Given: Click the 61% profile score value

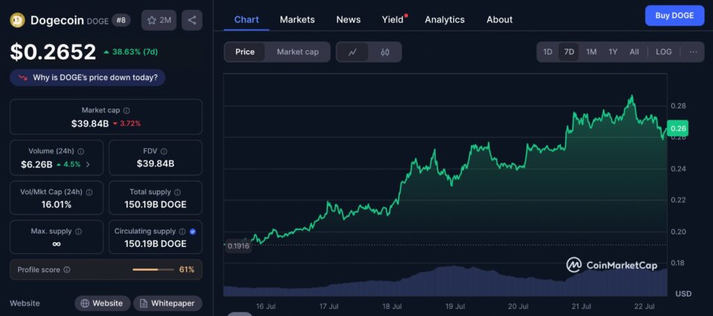Looking at the screenshot, I should click(x=187, y=269).
